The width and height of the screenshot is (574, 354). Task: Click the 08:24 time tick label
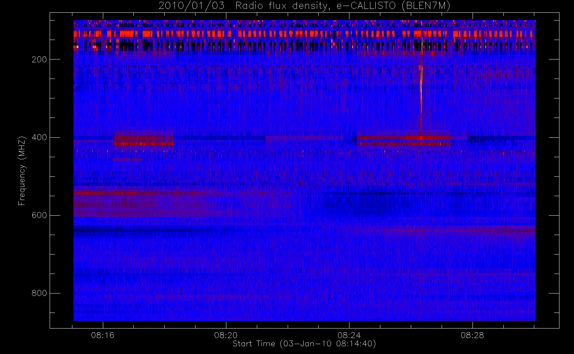coord(349,335)
